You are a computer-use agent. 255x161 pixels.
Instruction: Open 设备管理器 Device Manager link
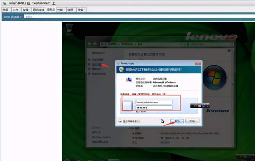point(98,60)
